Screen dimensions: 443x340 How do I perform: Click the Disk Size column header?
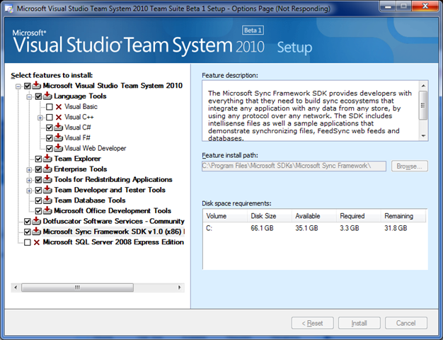click(x=270, y=216)
